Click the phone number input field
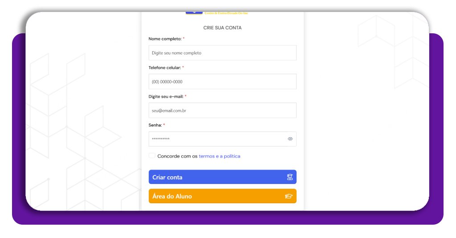This screenshot has width=456, height=238. 222,82
